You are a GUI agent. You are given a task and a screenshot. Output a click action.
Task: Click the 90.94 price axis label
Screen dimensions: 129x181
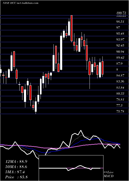(120, 52)
